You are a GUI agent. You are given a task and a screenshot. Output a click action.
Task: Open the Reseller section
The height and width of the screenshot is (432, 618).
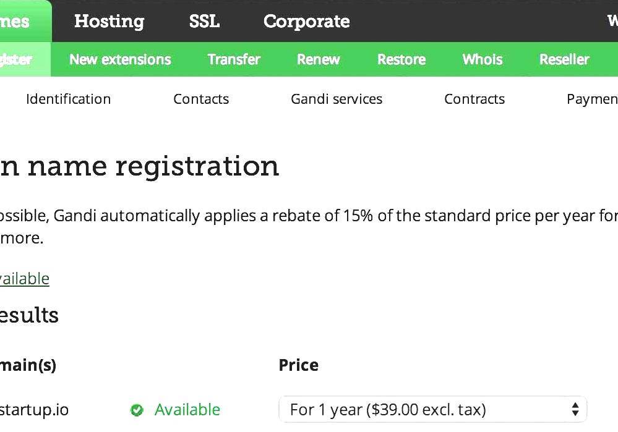tap(564, 59)
